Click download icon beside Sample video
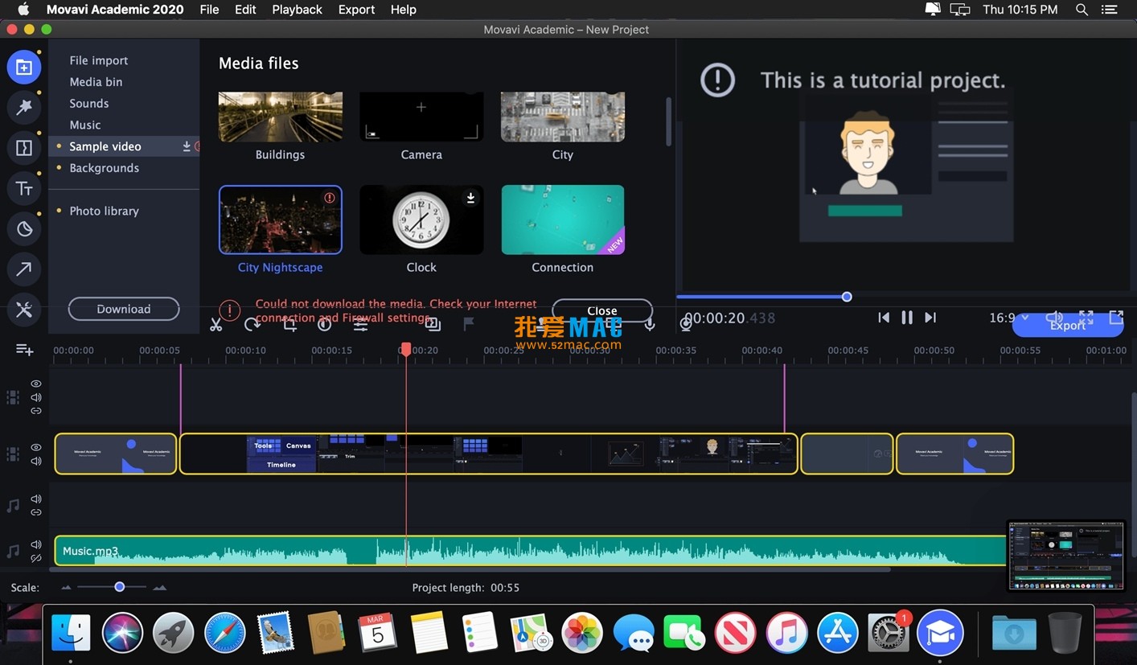Screen dimensions: 1137x665 pyautogui.click(x=187, y=146)
